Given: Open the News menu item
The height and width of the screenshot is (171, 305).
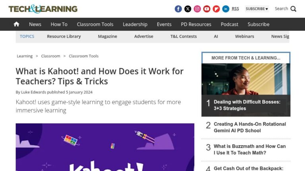Looking at the screenshot, I should [x=35, y=24].
